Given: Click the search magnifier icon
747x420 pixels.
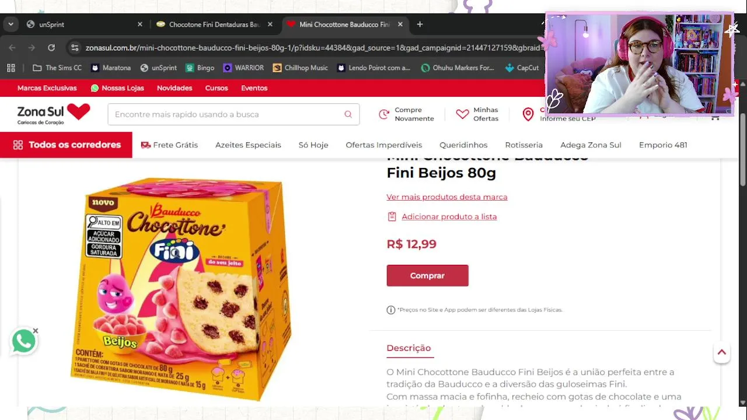Looking at the screenshot, I should click(348, 114).
